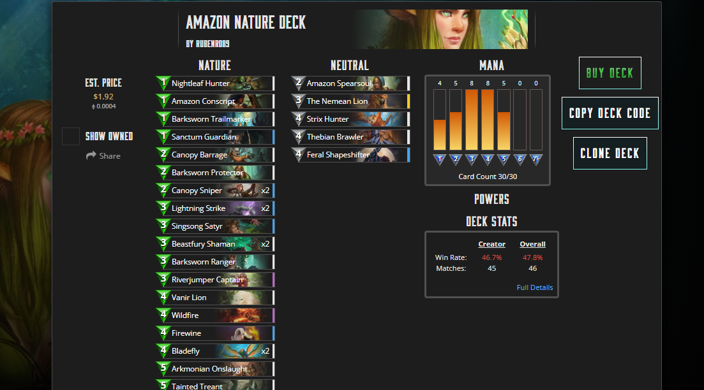Click the green cost badge on Nightleaf Hunter

[x=163, y=83]
